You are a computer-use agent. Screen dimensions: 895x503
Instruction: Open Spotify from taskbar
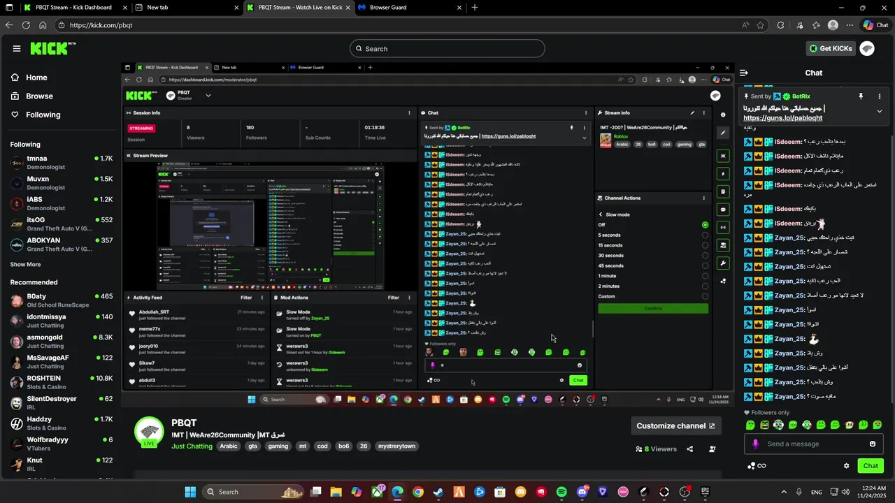coord(561,492)
